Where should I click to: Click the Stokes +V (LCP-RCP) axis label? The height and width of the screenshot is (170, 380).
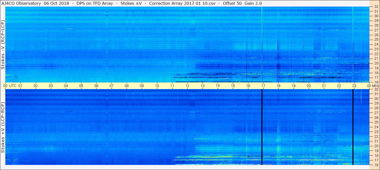(3, 127)
